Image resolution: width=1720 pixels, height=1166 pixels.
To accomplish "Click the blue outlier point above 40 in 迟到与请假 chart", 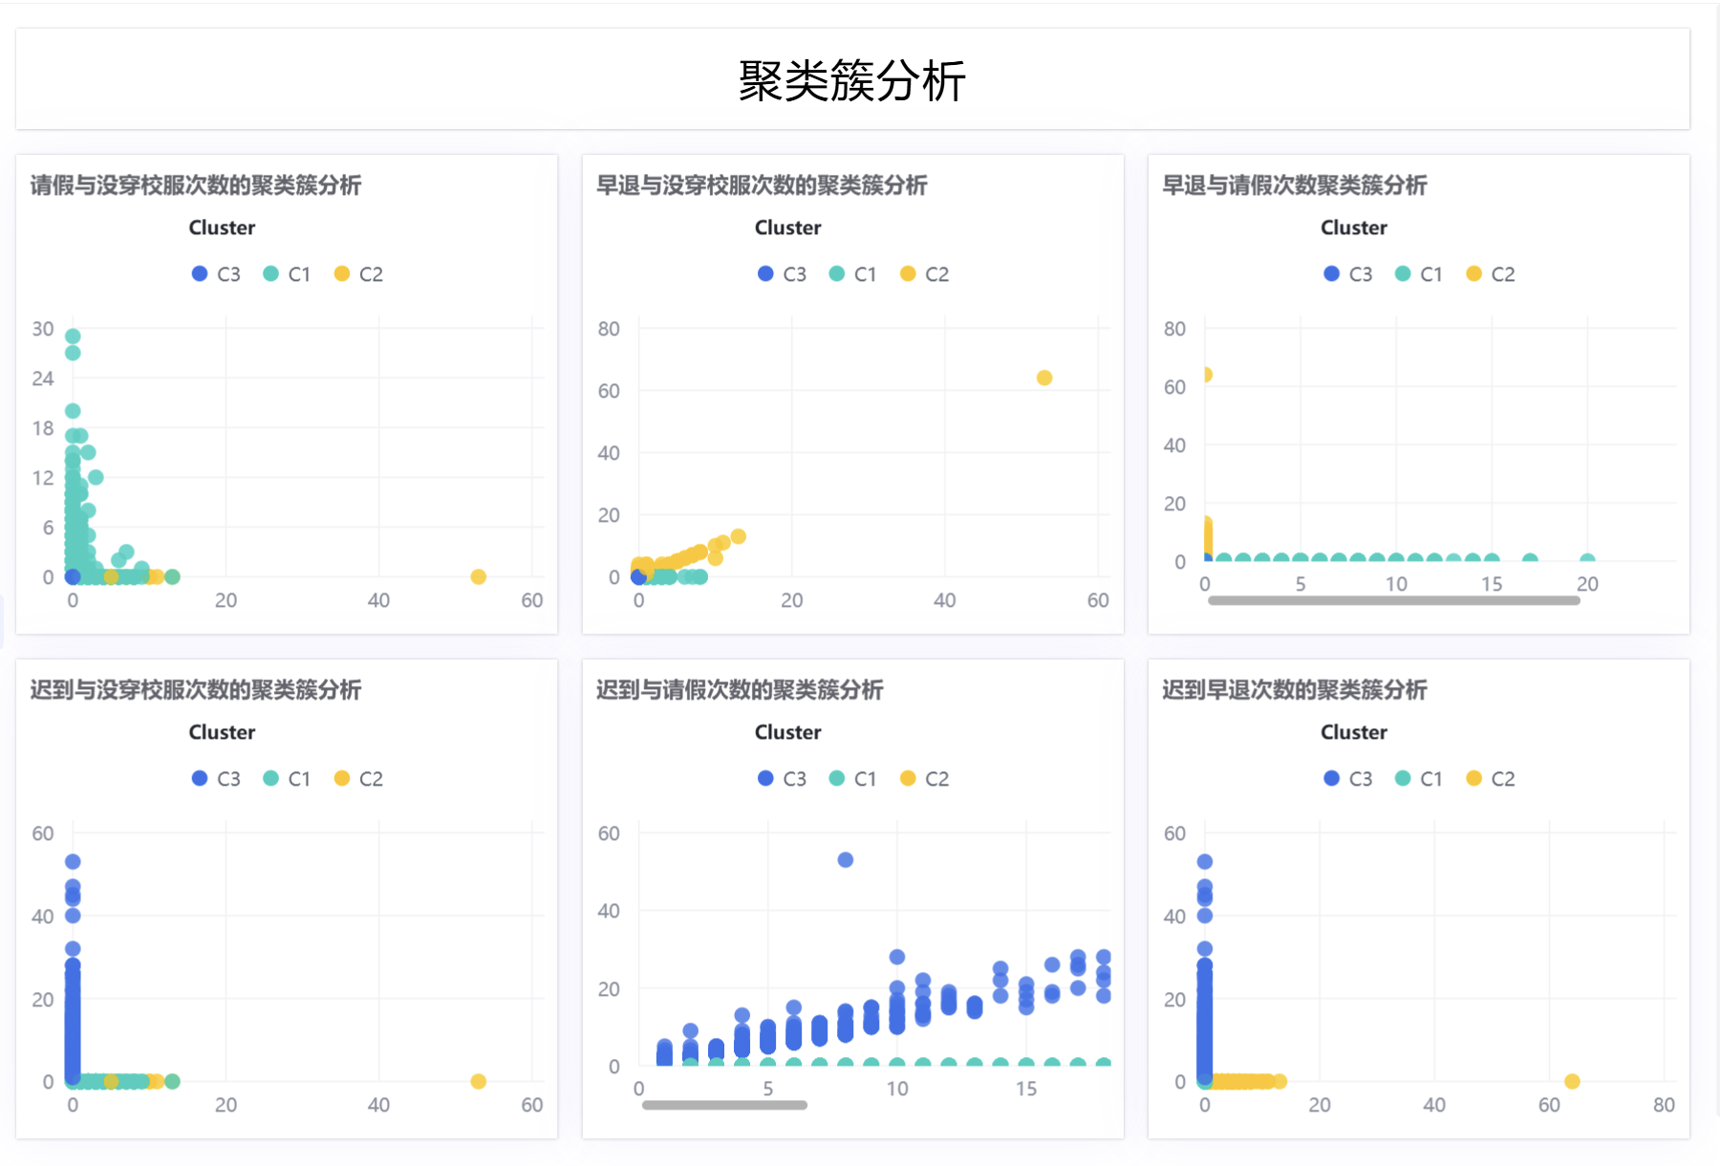I will point(846,860).
